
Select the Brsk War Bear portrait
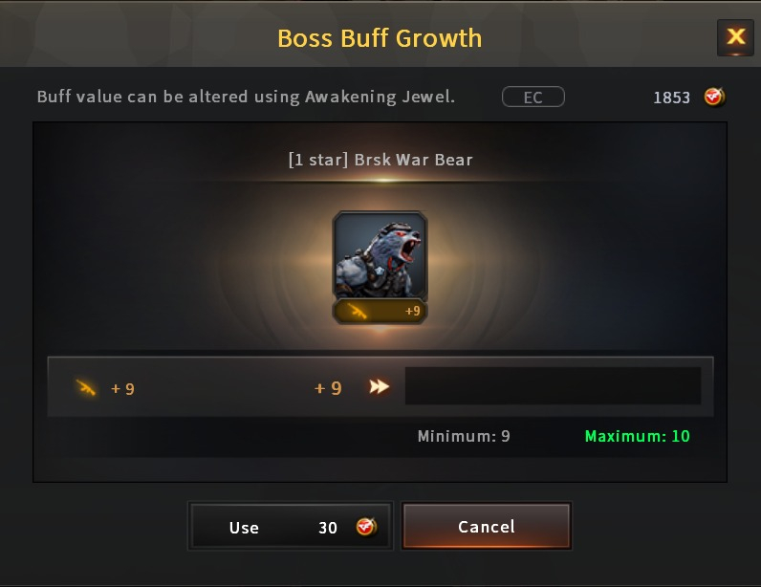click(380, 255)
